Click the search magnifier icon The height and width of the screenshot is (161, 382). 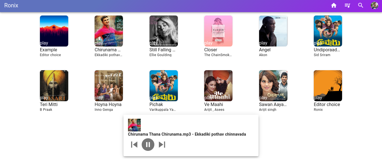click(360, 6)
